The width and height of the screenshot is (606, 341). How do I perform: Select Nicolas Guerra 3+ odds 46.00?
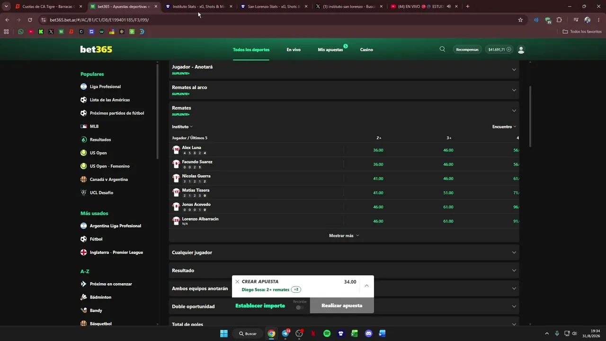pos(448,179)
